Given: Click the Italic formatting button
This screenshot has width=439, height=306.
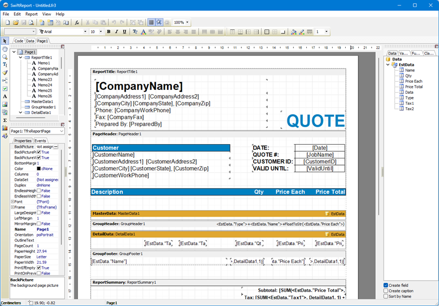Looking at the screenshot, I should (x=116, y=32).
